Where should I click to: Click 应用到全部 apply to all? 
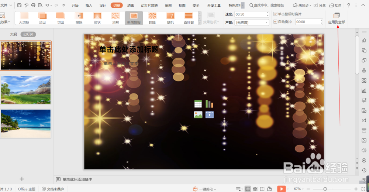coord(337,18)
